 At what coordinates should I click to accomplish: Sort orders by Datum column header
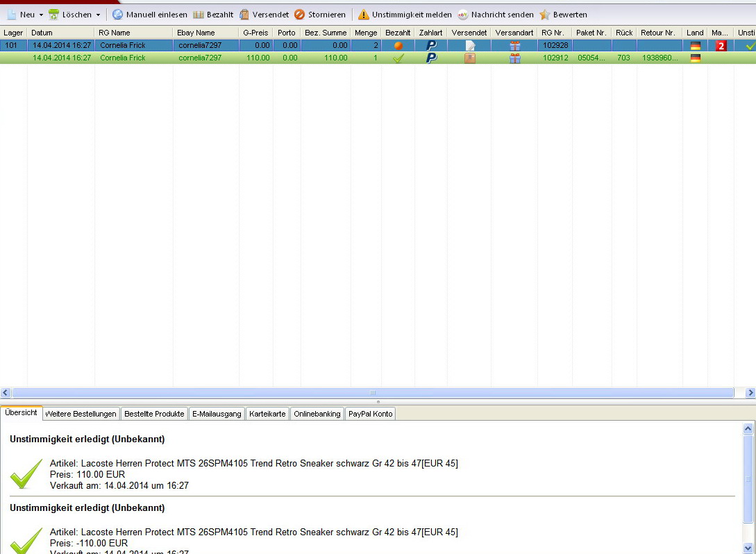(60, 33)
